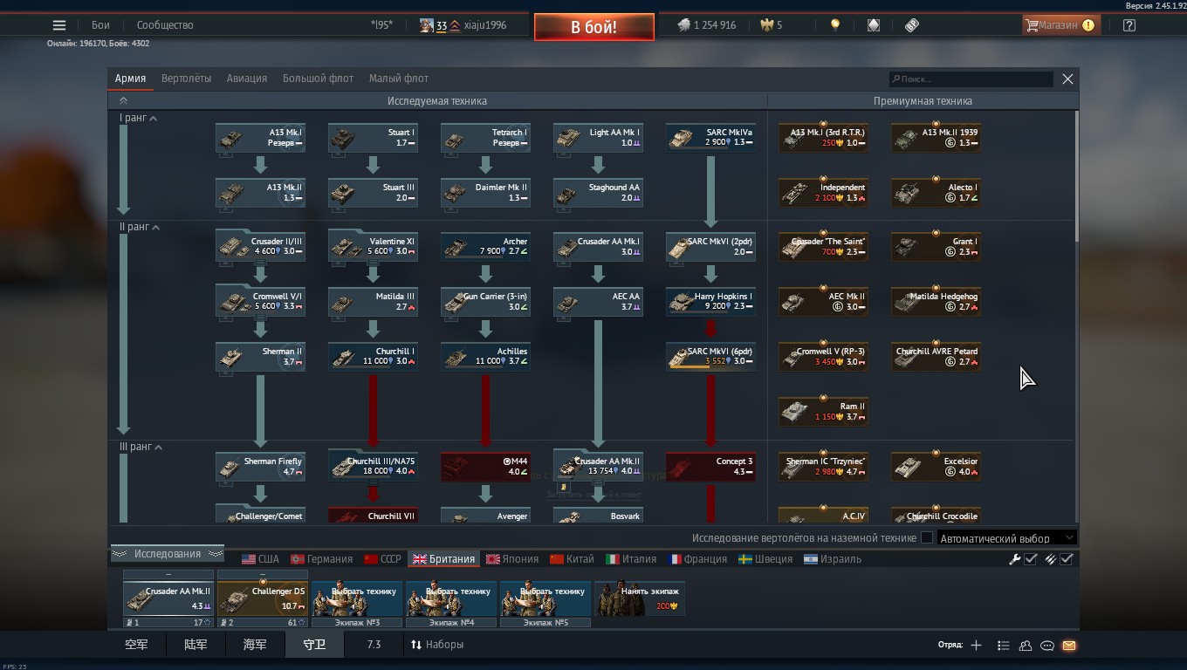1187x670 pixels.
Task: Collapse the I ранг section
Action: pyautogui.click(x=138, y=118)
